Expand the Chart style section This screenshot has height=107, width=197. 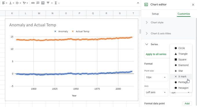click(168, 23)
